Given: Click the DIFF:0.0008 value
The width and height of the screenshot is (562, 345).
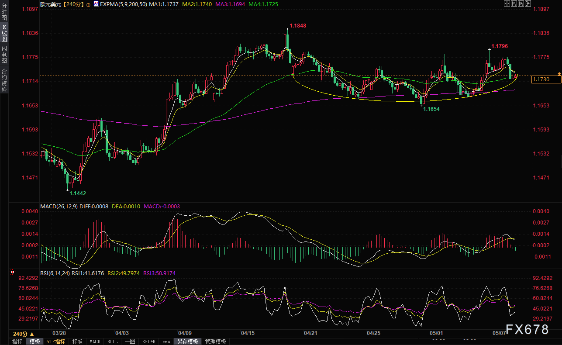Looking at the screenshot, I should click(x=93, y=207).
